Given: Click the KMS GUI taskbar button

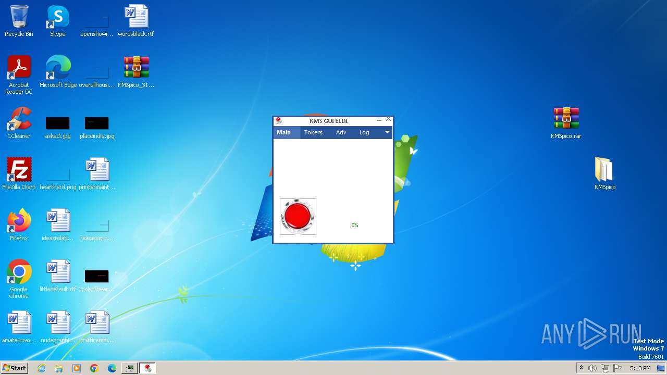Looking at the screenshot, I should (x=147, y=368).
